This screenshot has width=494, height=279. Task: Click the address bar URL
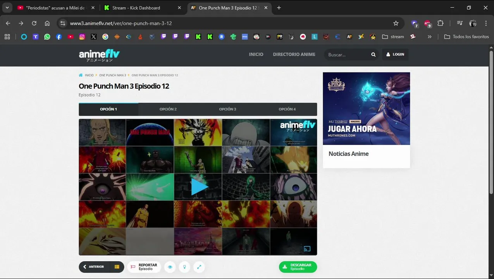tap(121, 23)
